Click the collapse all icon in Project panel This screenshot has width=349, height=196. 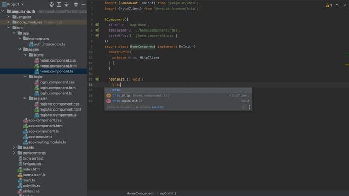click(67, 4)
